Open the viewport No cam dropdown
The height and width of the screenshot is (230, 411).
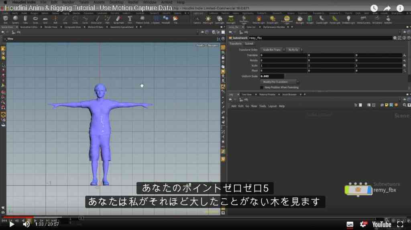click(x=213, y=46)
